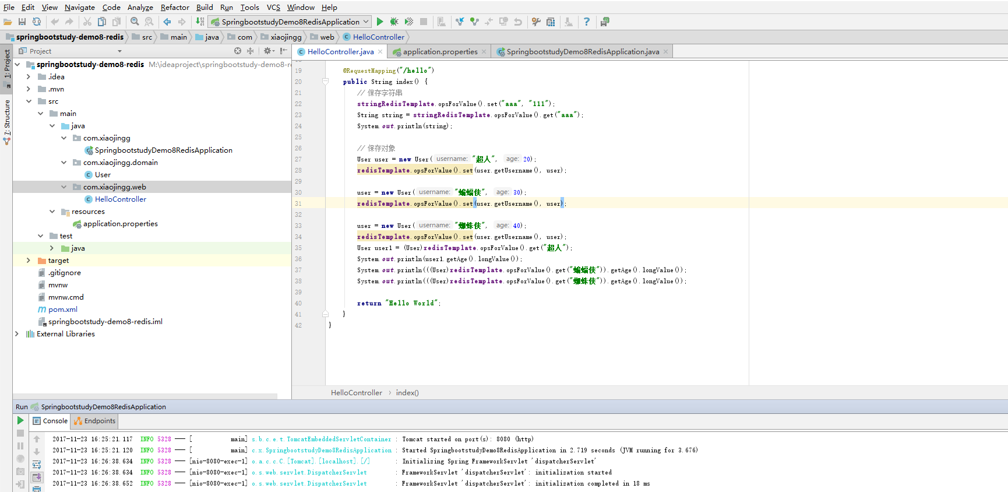1008x492 pixels.
Task: Expand External Libraries node
Action: pos(17,333)
